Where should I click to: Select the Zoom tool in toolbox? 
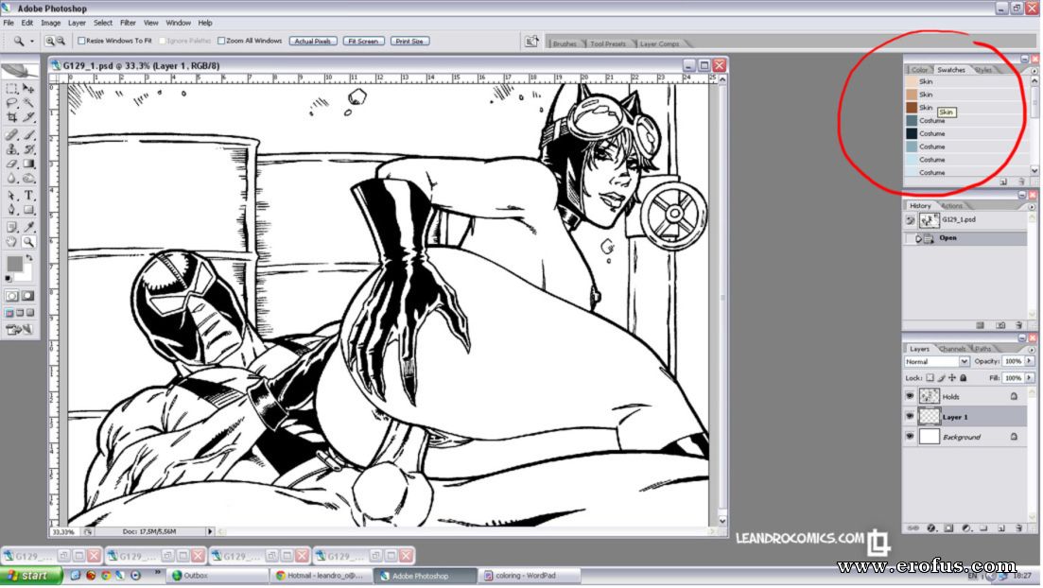click(x=28, y=242)
